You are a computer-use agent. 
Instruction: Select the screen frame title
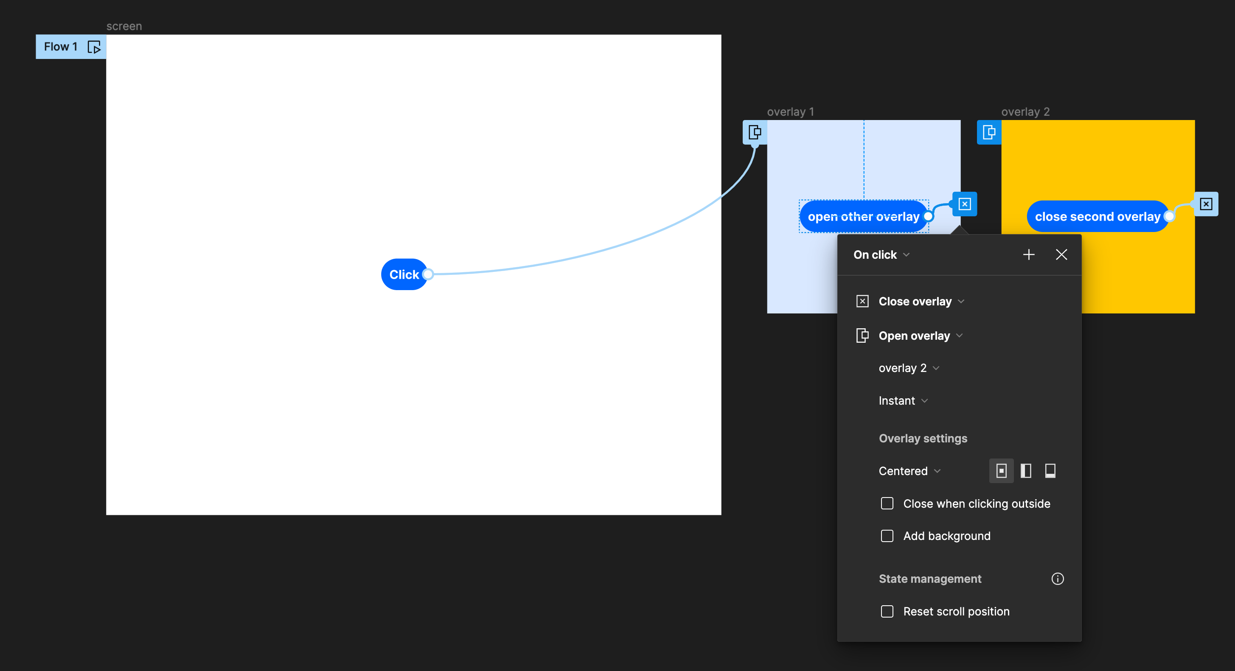[x=124, y=26]
